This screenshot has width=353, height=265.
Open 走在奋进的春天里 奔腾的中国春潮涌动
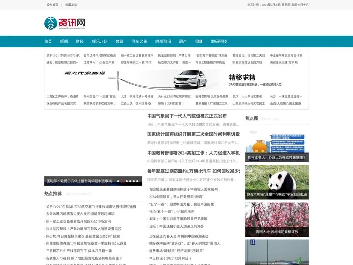tap(178, 236)
